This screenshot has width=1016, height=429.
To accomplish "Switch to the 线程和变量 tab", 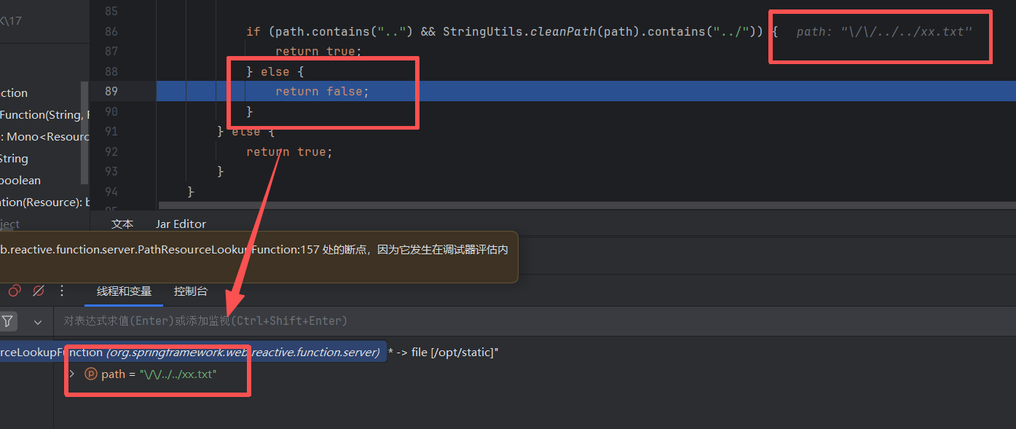I will click(x=124, y=291).
